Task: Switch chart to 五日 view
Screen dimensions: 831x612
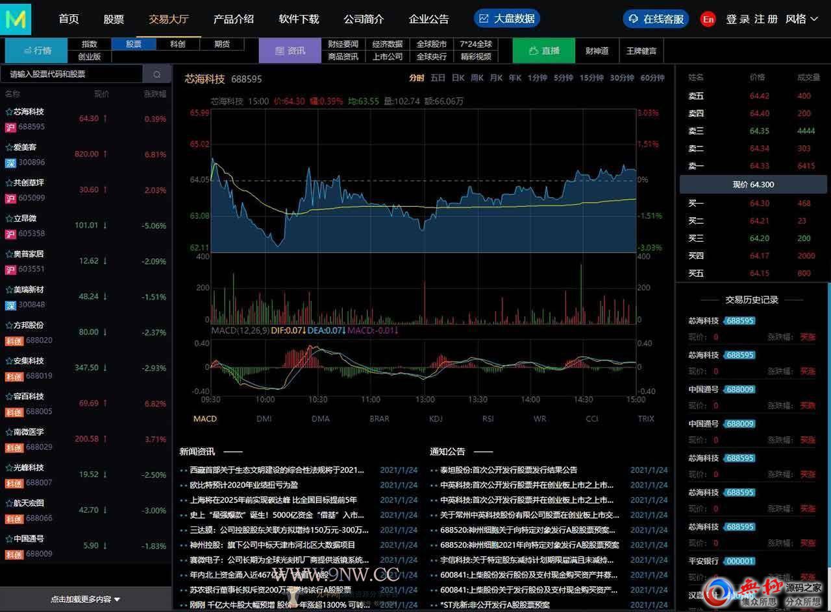Action: coord(438,78)
